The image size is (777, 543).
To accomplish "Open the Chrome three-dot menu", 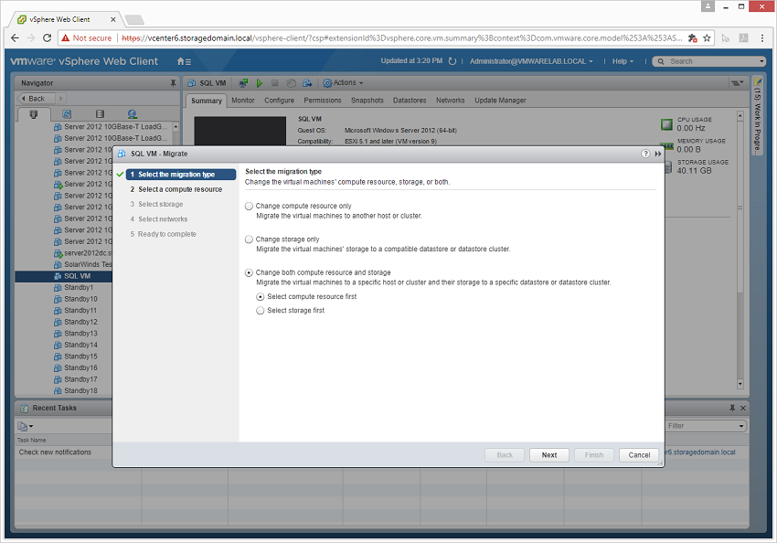I will pos(762,38).
